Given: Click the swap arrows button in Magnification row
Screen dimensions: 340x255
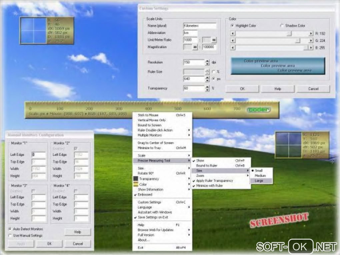Looking at the screenshot, I should point(195,47).
